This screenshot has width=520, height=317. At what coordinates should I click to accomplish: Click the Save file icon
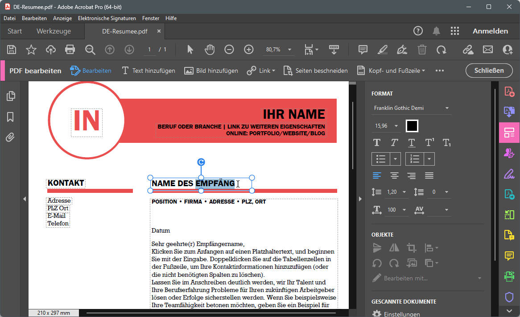[x=12, y=50]
